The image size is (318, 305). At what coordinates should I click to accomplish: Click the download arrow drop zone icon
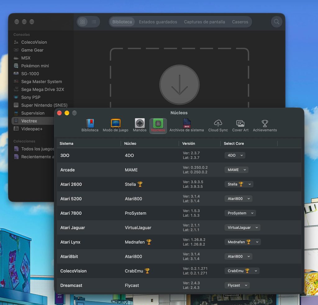click(179, 85)
